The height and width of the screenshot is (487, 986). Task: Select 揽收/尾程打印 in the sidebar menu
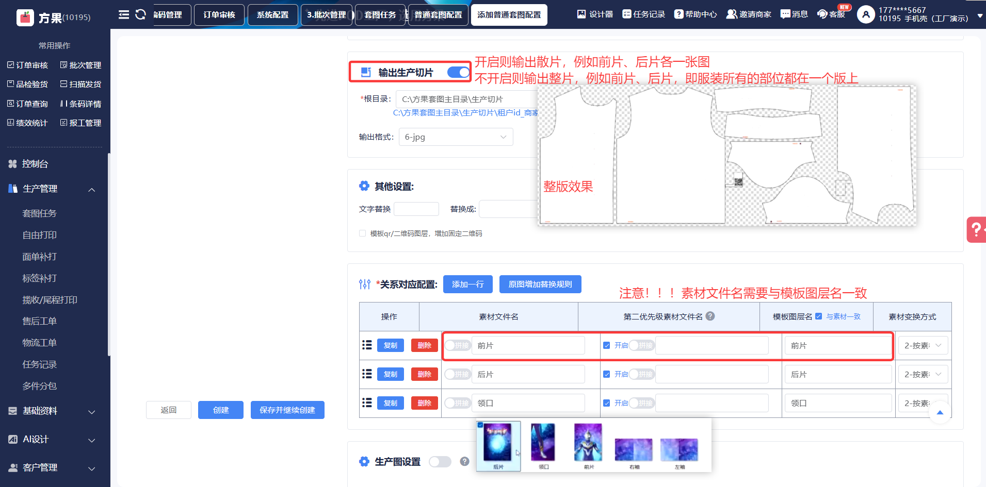point(50,300)
